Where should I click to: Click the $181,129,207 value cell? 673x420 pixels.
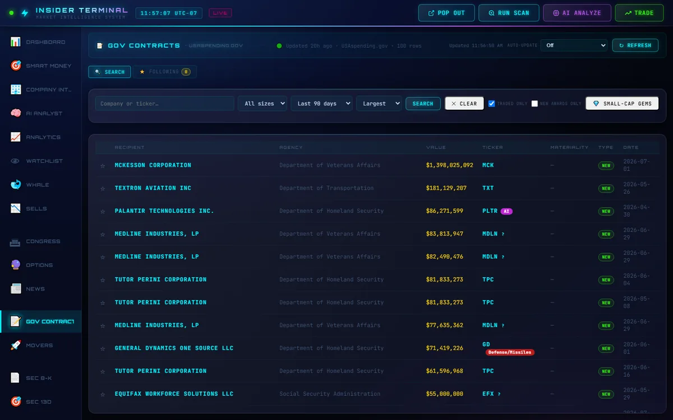click(446, 188)
